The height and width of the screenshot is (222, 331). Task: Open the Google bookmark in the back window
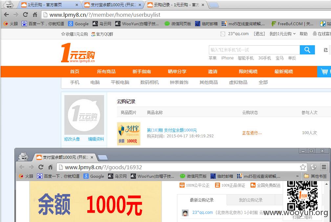[78, 24]
